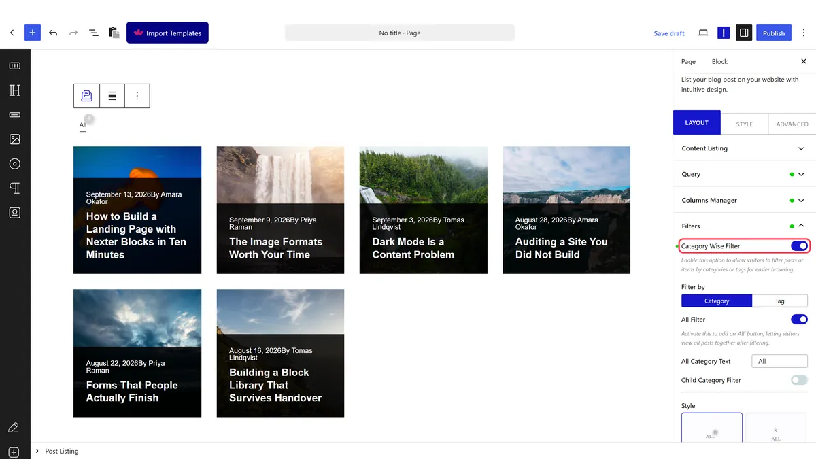Screen dimensions: 816x459
Task: Click the 'August 22, 2026By Priya Raman' text
Action: pos(125,367)
